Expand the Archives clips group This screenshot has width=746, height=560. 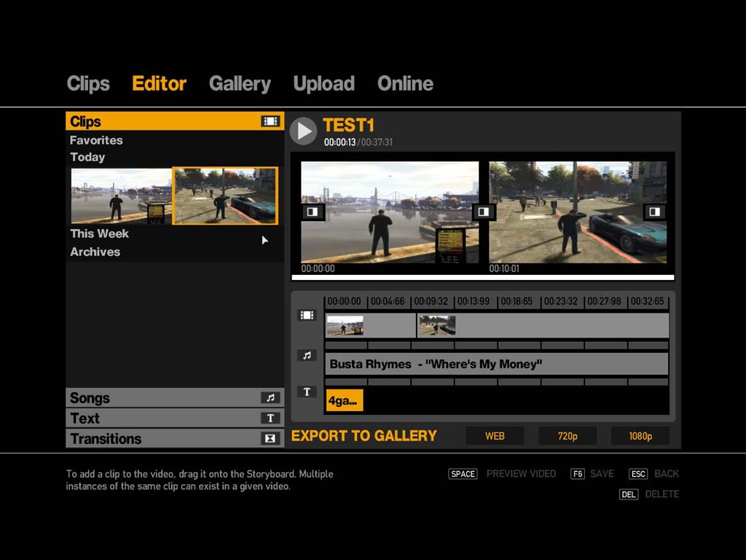pos(95,252)
